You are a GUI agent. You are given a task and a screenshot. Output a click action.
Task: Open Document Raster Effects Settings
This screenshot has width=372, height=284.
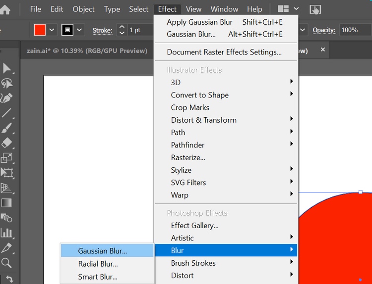pos(226,52)
